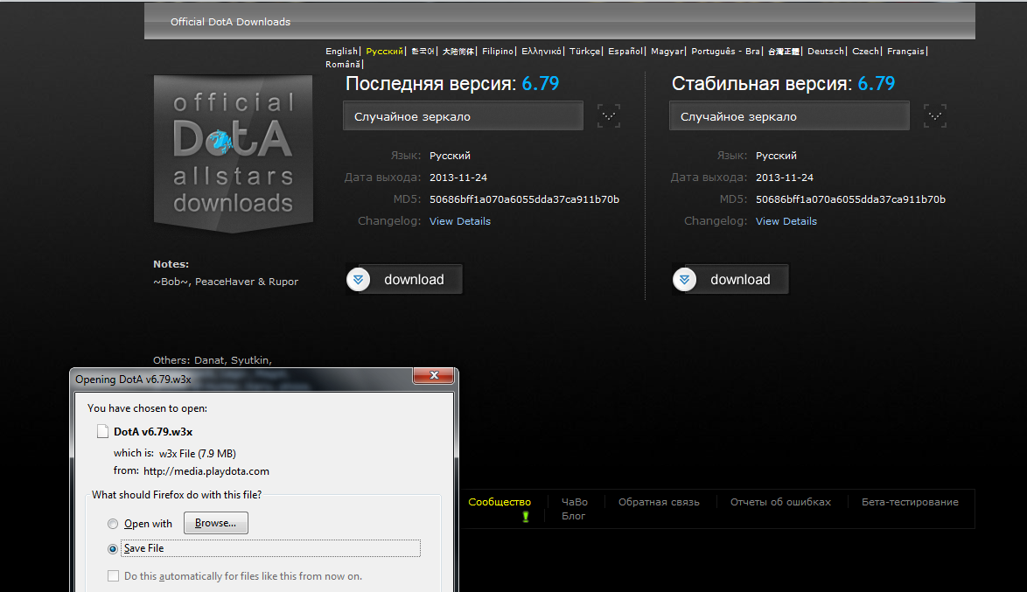Switch language to Français
Image resolution: width=1027 pixels, height=592 pixels.
pyautogui.click(x=905, y=51)
